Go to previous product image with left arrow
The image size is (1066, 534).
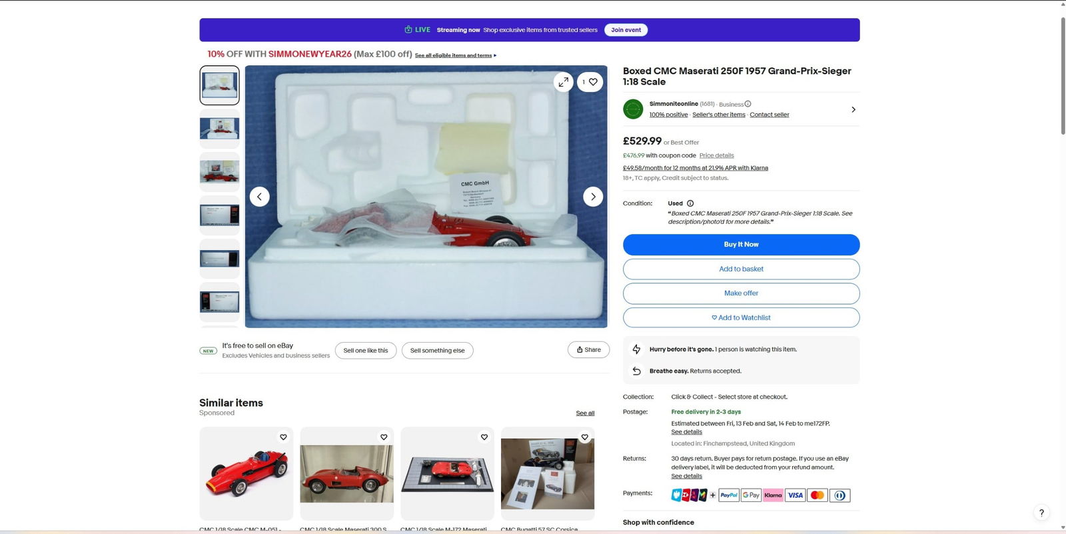pyautogui.click(x=259, y=197)
